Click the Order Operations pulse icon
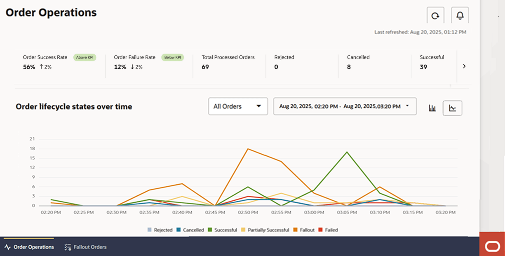505x256 pixels. pyautogui.click(x=8, y=247)
